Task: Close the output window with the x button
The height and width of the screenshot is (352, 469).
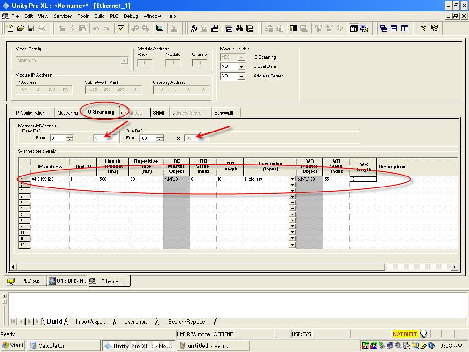Action: 4,296
